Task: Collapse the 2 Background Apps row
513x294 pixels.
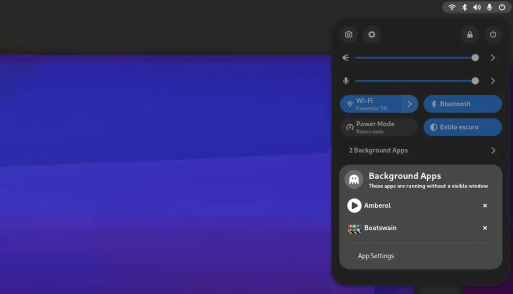Action: click(x=421, y=150)
